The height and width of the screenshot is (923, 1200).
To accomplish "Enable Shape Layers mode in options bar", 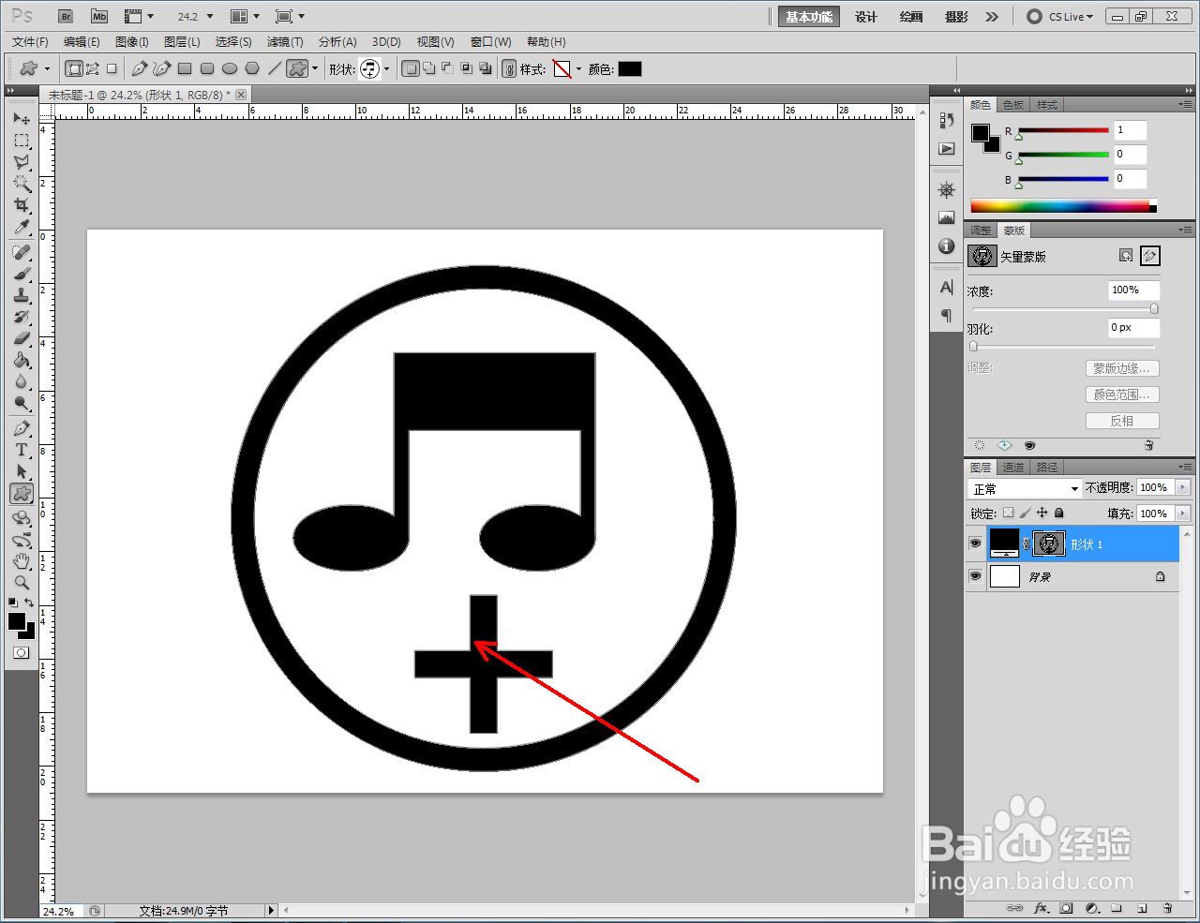I will 74,68.
